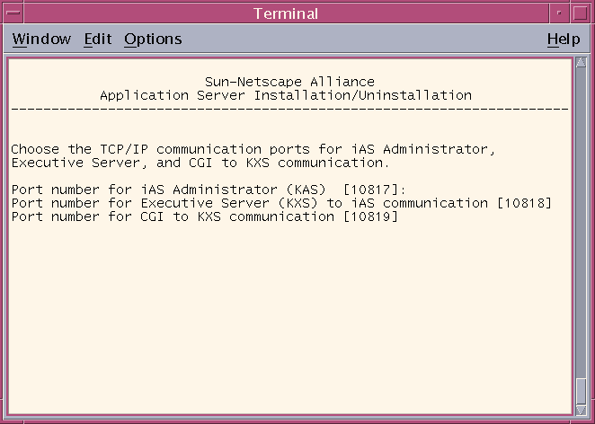Viewport: 595px width, 424px height.
Task: Click the default port value [10817]
Action: point(370,190)
